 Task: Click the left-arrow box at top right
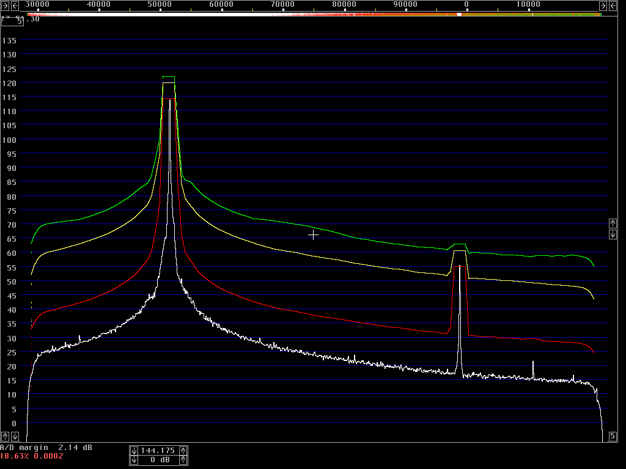[x=613, y=5]
